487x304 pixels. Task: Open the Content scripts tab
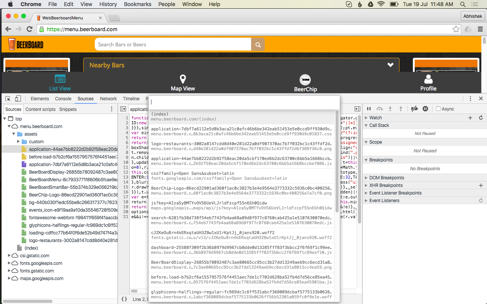[41, 109]
